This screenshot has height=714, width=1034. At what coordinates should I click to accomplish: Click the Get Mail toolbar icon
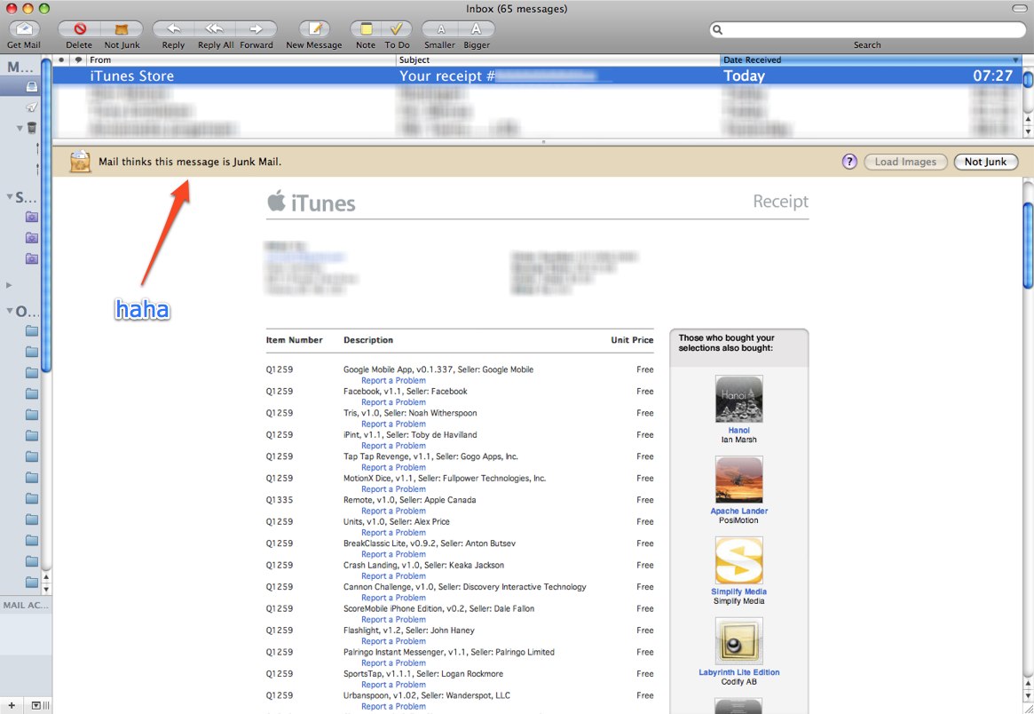[24, 29]
